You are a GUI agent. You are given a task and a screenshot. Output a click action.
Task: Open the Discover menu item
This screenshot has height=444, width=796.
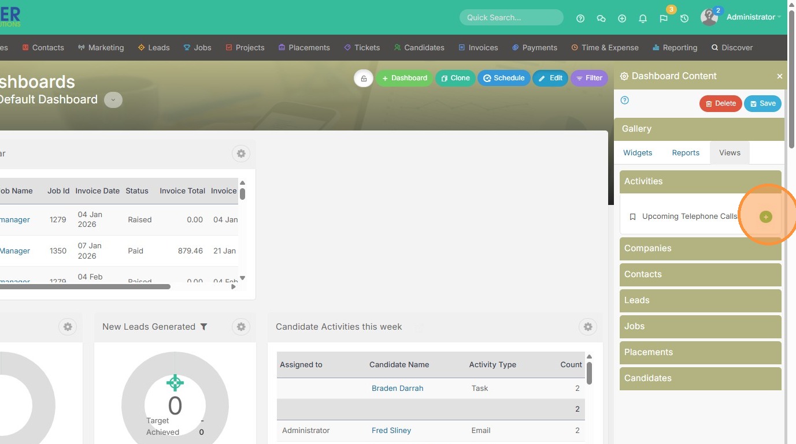click(x=732, y=48)
